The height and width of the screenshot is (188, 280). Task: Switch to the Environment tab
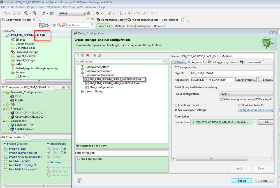coord(250,62)
